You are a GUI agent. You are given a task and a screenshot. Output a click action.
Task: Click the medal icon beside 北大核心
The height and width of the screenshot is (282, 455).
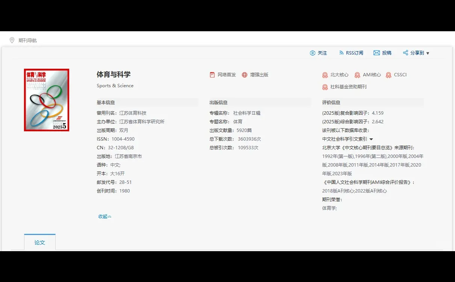tap(325, 75)
